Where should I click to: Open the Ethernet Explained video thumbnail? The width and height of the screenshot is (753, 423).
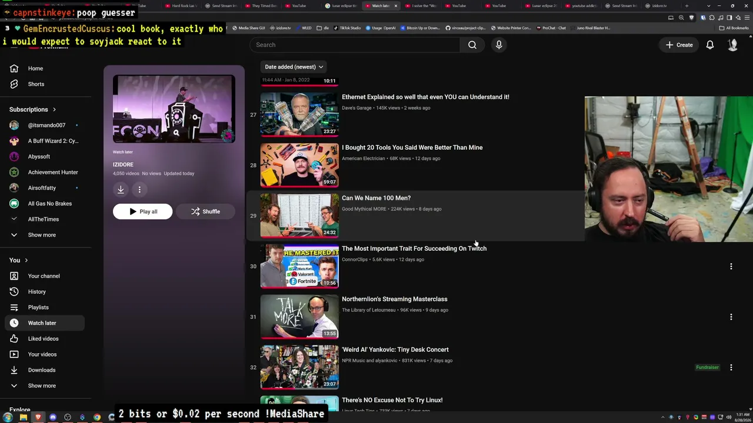pos(299,115)
